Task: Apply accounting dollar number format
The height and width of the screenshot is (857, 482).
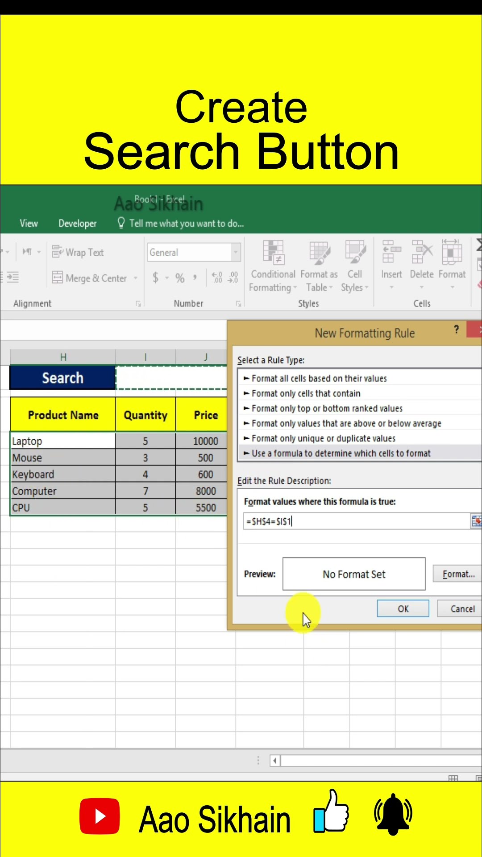Action: (x=155, y=278)
